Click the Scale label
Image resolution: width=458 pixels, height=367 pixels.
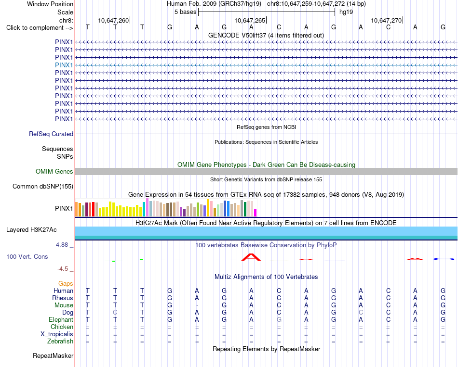(65, 12)
